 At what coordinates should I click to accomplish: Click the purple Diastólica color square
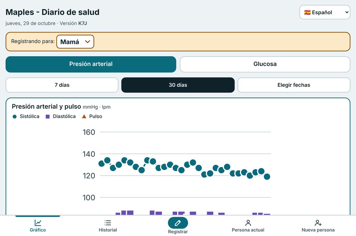point(47,117)
